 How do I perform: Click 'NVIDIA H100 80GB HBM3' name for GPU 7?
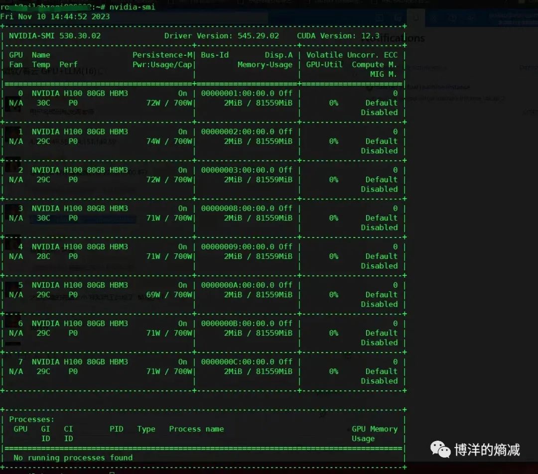point(80,362)
